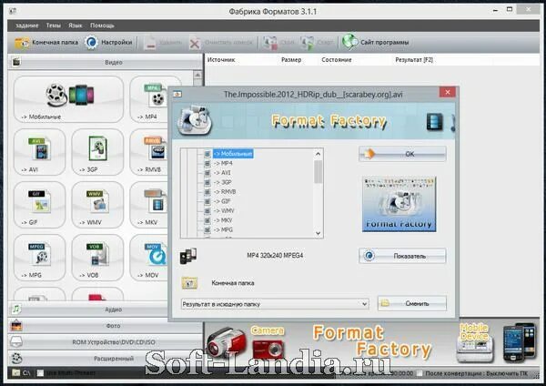Open the Язык menu
The image size is (546, 386).
(76, 25)
